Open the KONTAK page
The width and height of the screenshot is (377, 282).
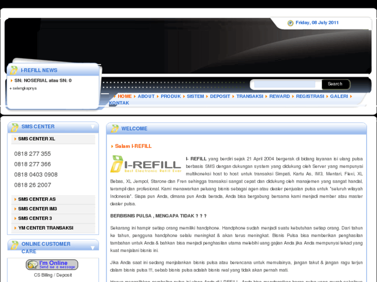tap(119, 103)
